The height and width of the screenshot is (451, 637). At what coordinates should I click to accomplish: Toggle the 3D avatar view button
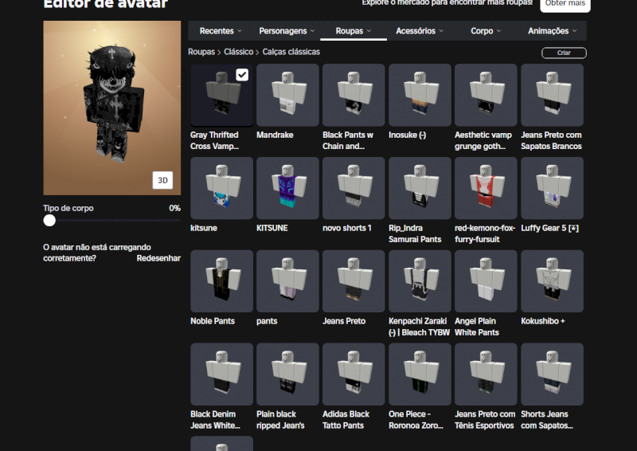coord(162,181)
